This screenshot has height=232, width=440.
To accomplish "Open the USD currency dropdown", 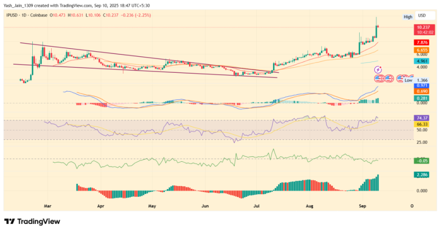I will (422, 16).
